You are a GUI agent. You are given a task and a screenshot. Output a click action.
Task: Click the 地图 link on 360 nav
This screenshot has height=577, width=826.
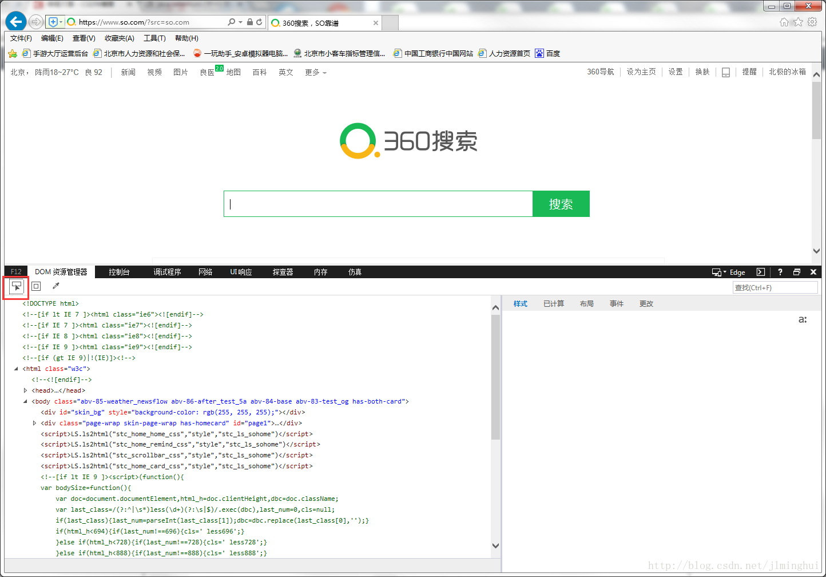tap(233, 73)
